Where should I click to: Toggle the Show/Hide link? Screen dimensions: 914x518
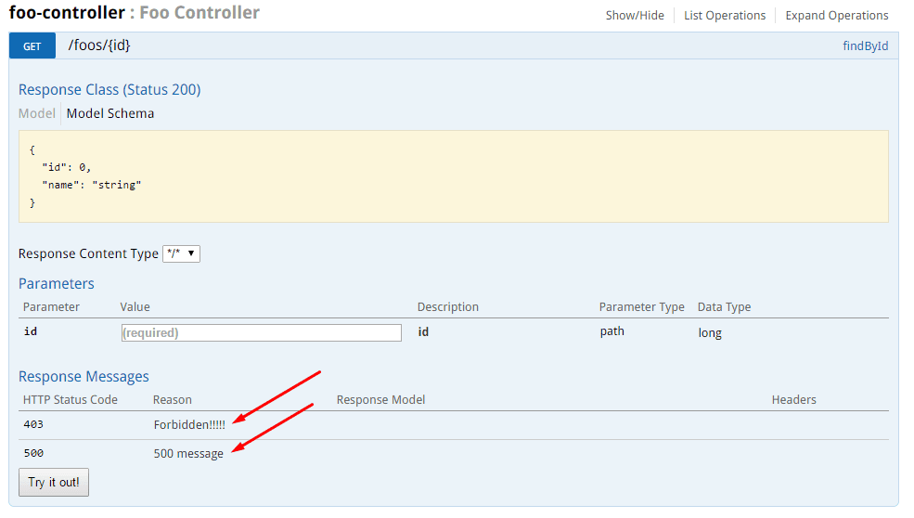click(x=635, y=16)
